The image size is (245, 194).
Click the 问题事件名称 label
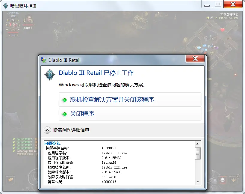[x=57, y=148]
